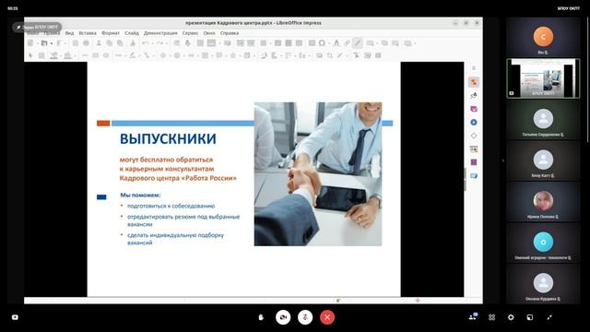The height and width of the screenshot is (332, 590).
Task: Select Ирина Попова participant tile
Action: [x=543, y=202]
